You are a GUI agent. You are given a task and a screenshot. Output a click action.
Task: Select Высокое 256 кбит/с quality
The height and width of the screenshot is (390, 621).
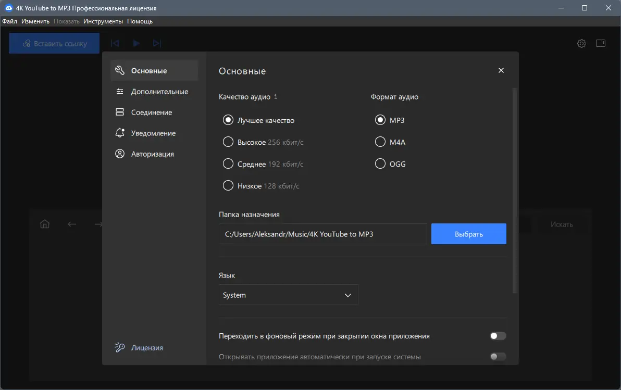point(228,142)
